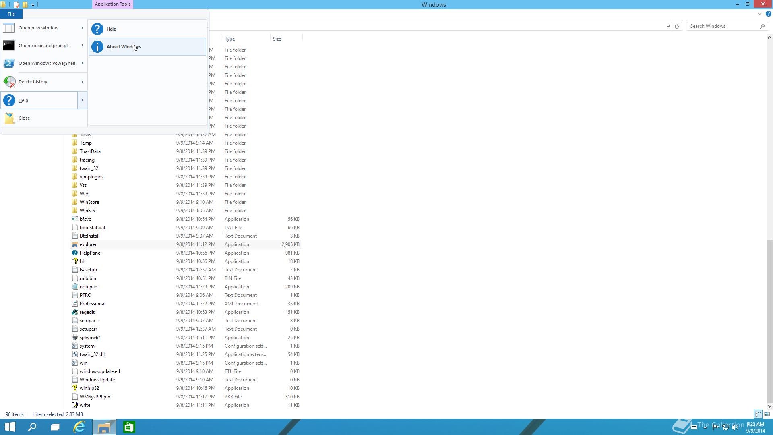Expand the Delete history submenu arrow

point(82,82)
